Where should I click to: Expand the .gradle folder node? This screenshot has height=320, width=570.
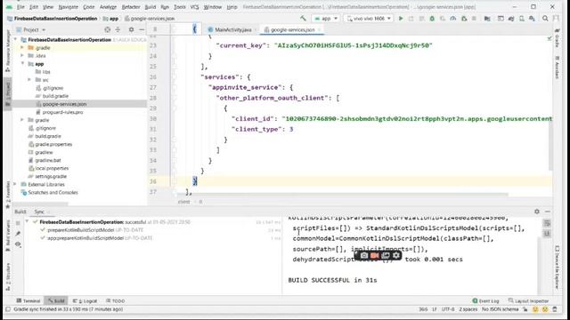coord(22,47)
